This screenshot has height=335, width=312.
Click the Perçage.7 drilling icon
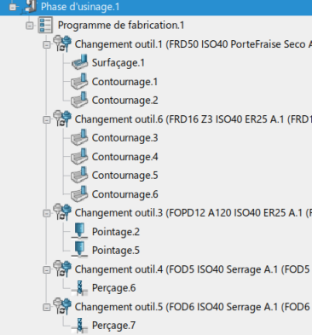click(79, 325)
